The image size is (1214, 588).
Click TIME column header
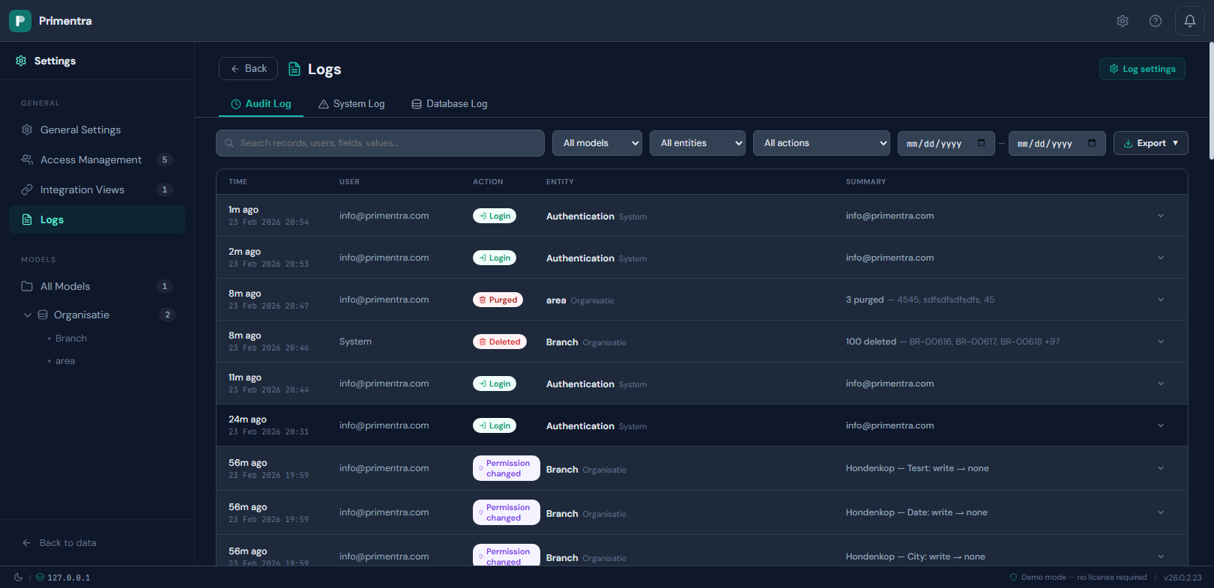pyautogui.click(x=238, y=182)
